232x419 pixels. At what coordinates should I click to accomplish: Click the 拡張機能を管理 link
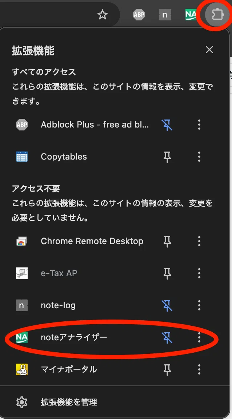[69, 402]
